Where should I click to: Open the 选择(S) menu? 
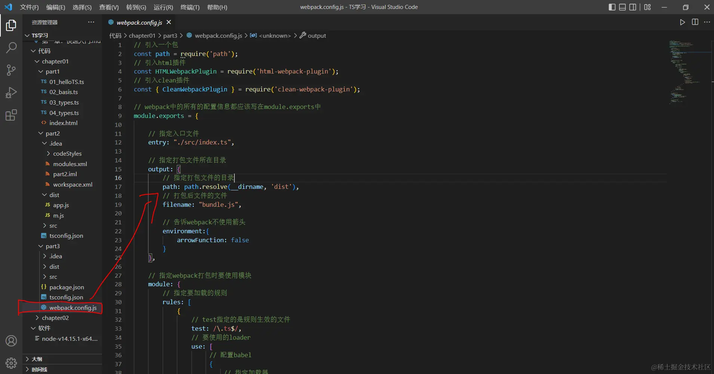(82, 7)
